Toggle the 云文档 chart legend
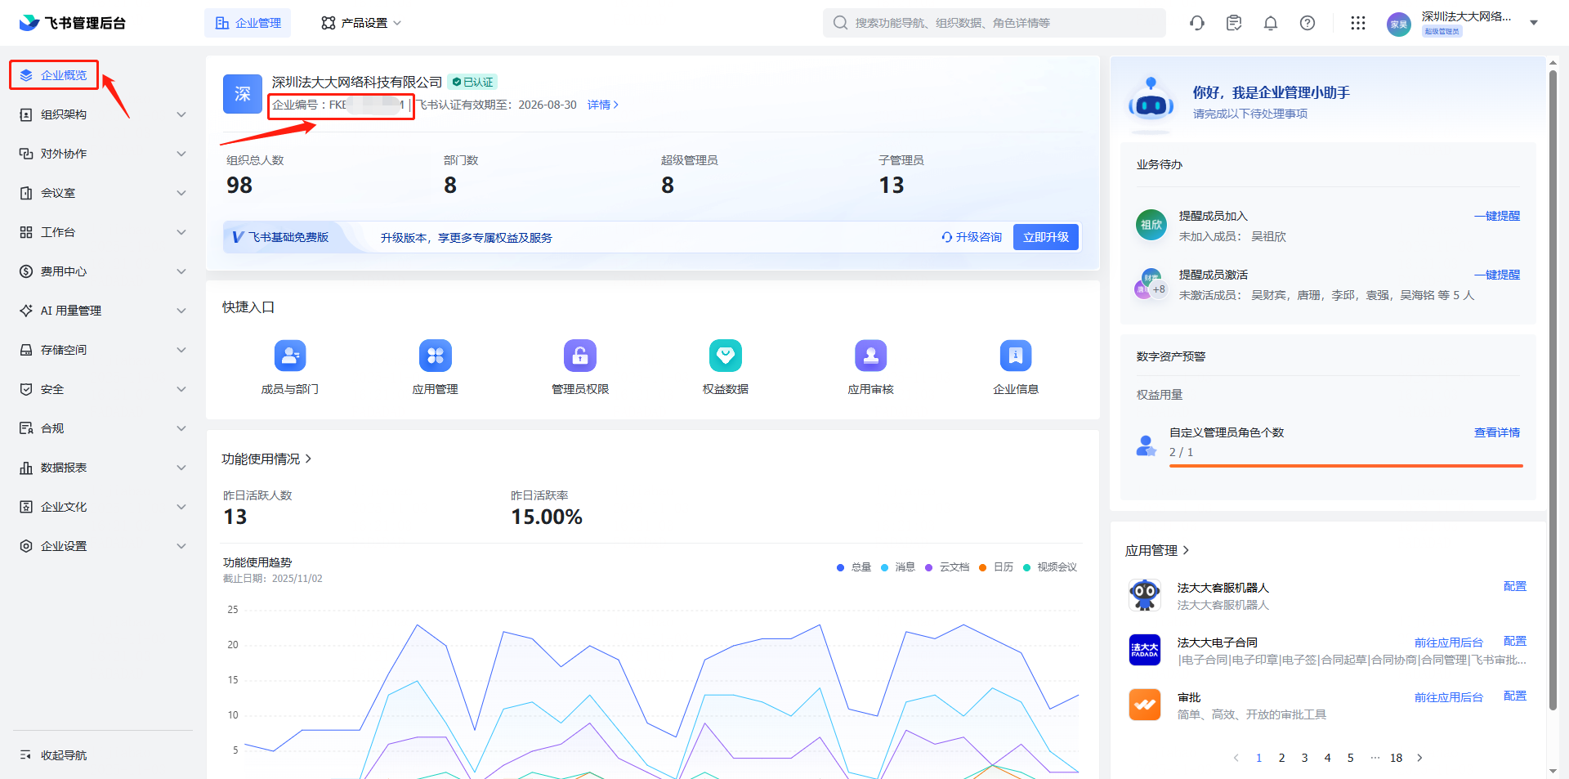Image resolution: width=1569 pixels, height=779 pixels. coord(947,567)
